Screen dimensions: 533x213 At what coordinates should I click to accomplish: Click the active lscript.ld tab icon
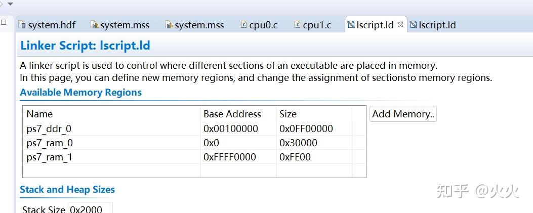(351, 25)
